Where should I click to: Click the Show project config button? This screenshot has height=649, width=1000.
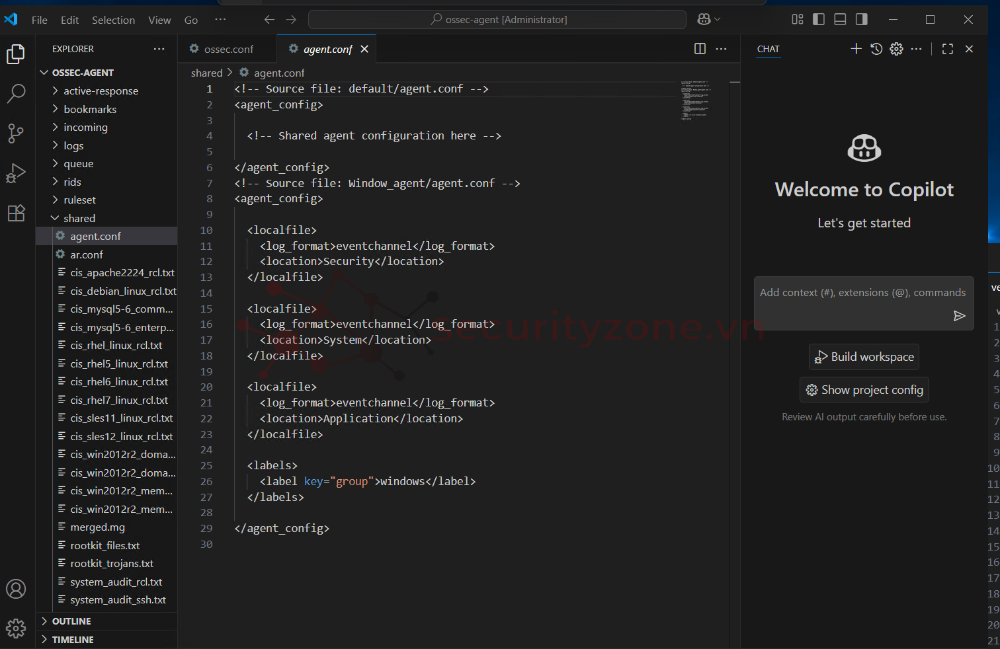(x=864, y=390)
